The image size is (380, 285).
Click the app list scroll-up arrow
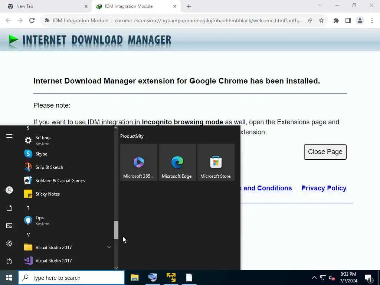click(x=116, y=128)
